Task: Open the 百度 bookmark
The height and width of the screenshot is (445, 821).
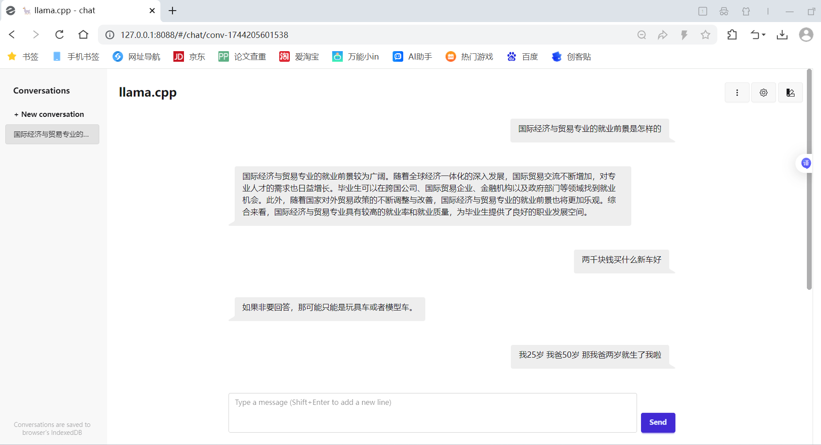Action: pyautogui.click(x=522, y=56)
